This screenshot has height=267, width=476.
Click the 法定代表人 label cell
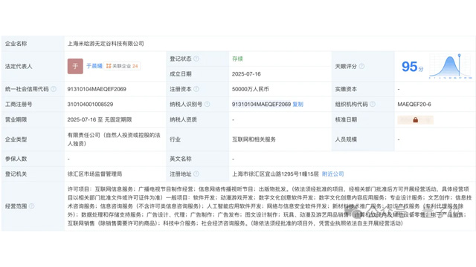33,66
